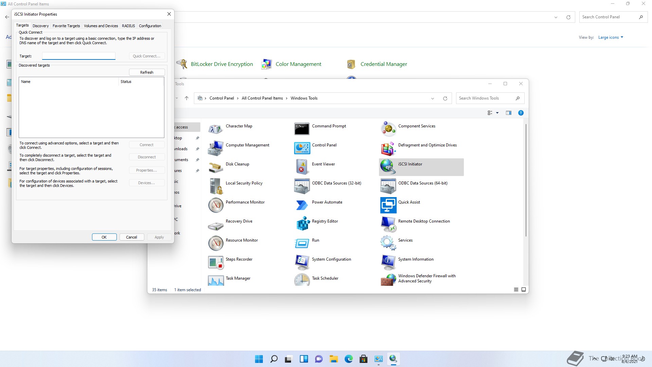
Task: Open the Control Panel icon in Windows Tools
Action: [302, 148]
